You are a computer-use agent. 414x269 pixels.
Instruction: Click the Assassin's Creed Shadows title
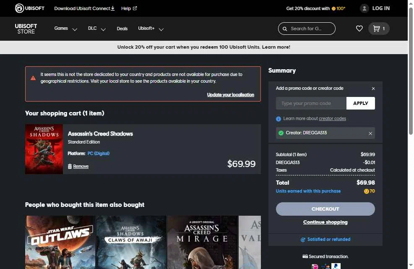click(100, 134)
